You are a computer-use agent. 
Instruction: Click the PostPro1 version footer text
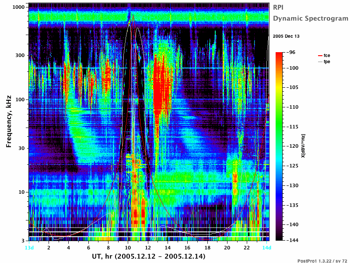pos(322,261)
